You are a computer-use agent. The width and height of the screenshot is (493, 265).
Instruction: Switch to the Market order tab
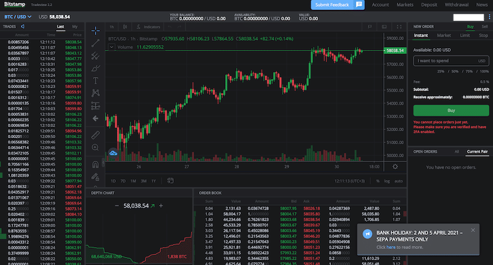(444, 36)
